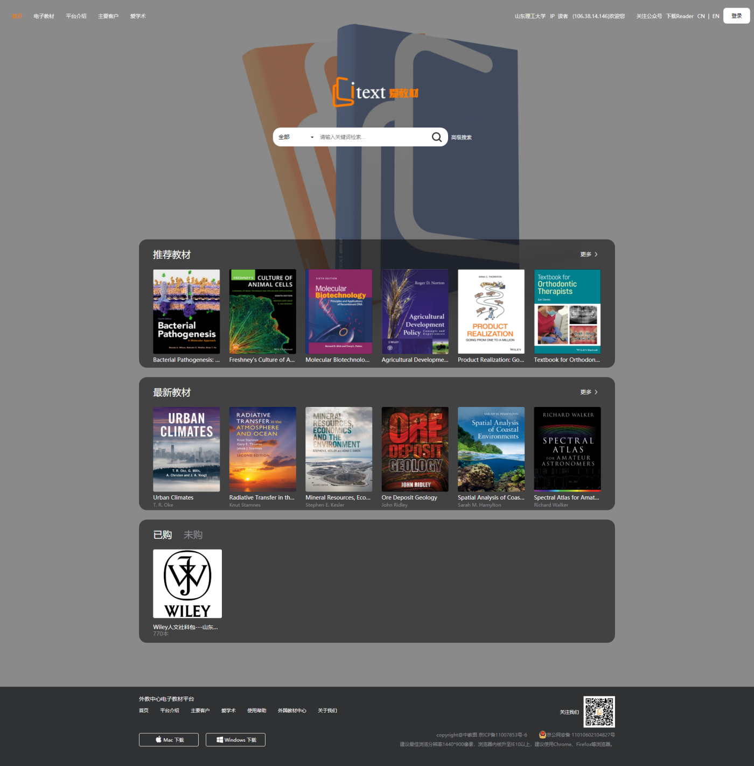This screenshot has width=754, height=766.
Task: Open 下载Reader link in header
Action: tap(680, 16)
